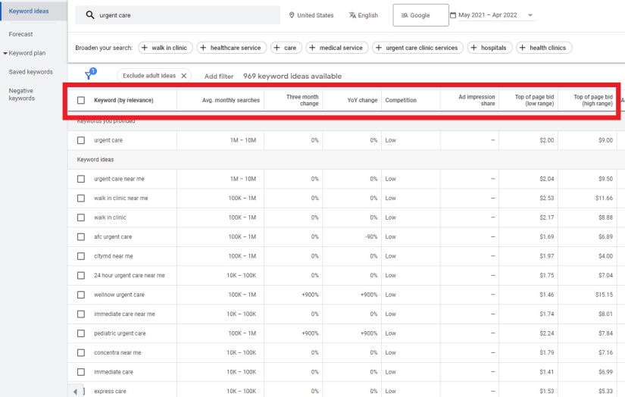Sort by Three month change column
625x397 pixels.
coord(302,100)
